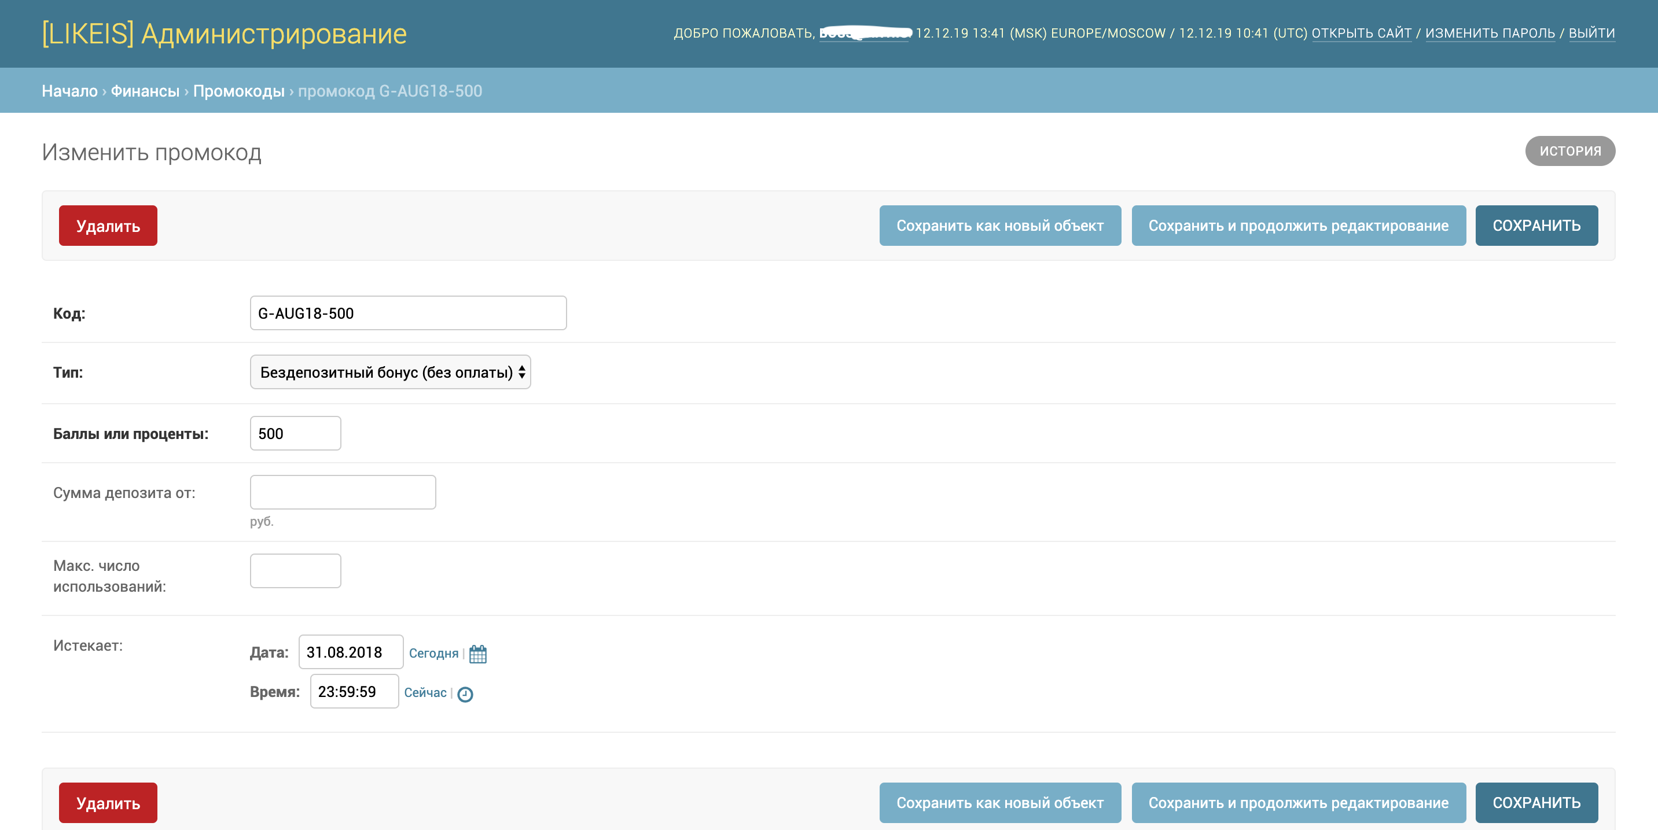Click the top Удалить button
The width and height of the screenshot is (1658, 830).
pyautogui.click(x=108, y=226)
